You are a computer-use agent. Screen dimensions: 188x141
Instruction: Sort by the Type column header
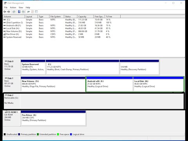pos(43,16)
